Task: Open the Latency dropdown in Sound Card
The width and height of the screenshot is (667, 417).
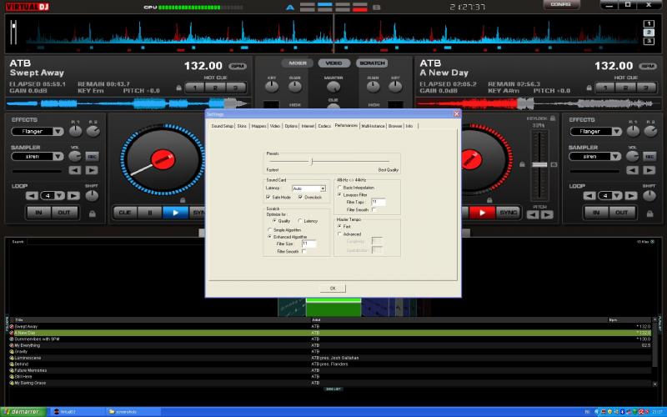Action: point(322,189)
